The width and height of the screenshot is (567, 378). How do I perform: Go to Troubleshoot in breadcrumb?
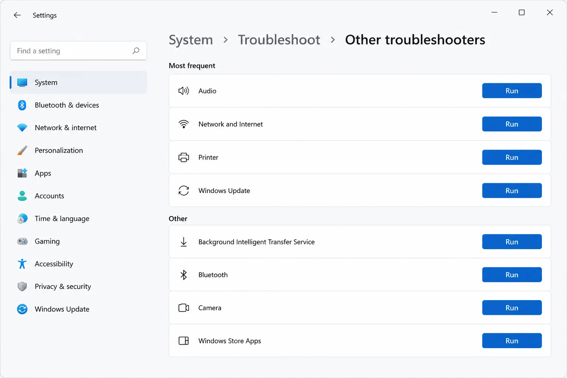[x=279, y=40]
